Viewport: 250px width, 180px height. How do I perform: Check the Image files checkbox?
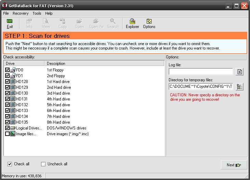click(7, 134)
